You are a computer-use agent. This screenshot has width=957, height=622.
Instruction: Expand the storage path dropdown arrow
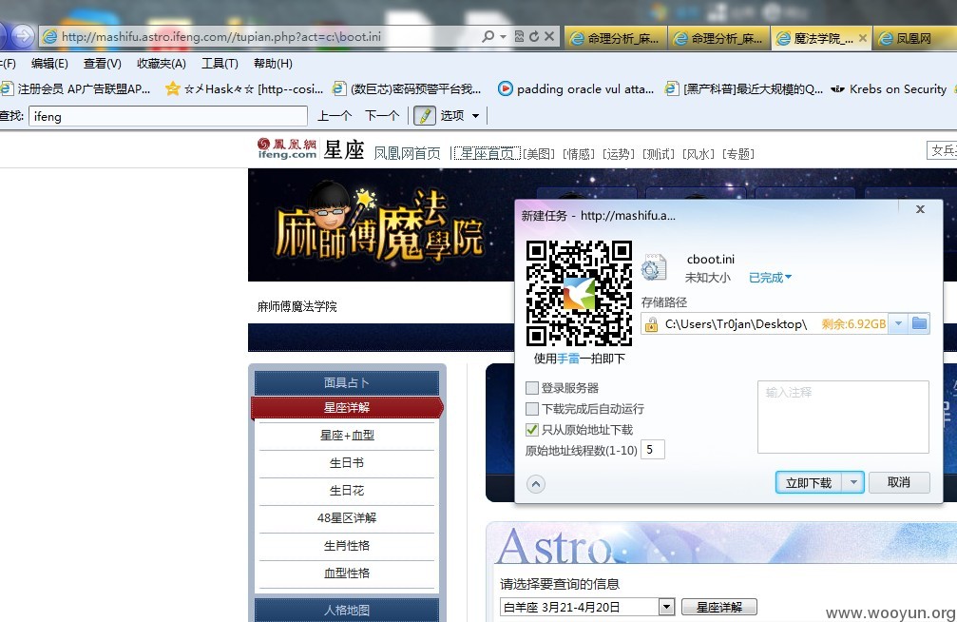click(x=898, y=323)
